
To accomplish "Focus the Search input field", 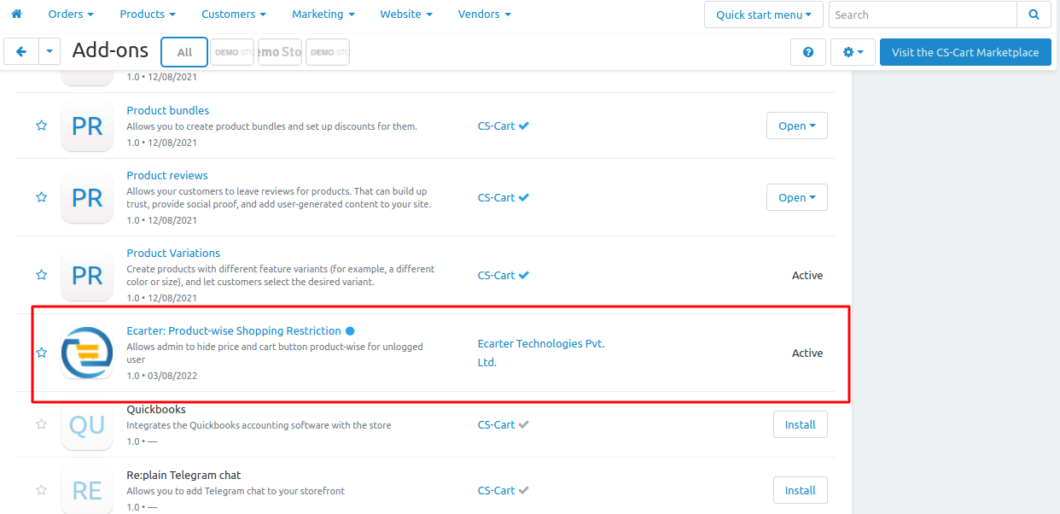I will (x=923, y=15).
